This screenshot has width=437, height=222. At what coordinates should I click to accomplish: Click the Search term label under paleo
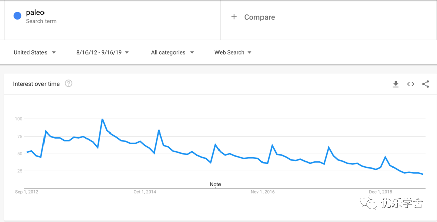click(41, 21)
